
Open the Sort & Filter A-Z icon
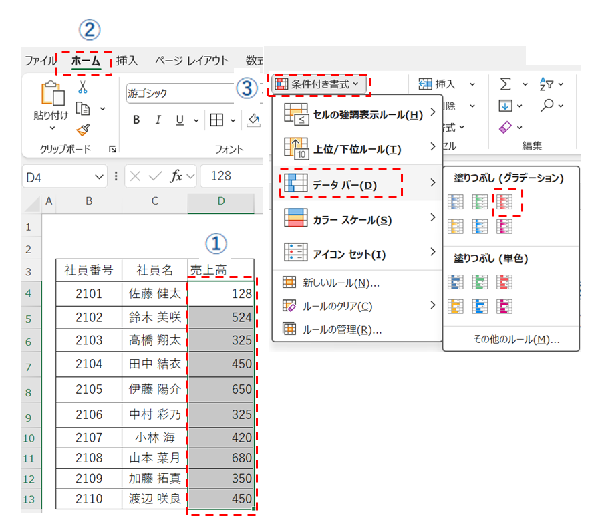547,84
